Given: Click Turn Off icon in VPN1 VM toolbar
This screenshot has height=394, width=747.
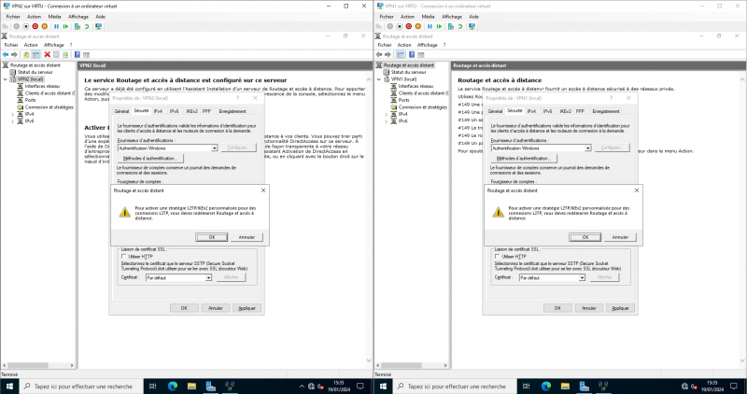Looking at the screenshot, I should (400, 27).
